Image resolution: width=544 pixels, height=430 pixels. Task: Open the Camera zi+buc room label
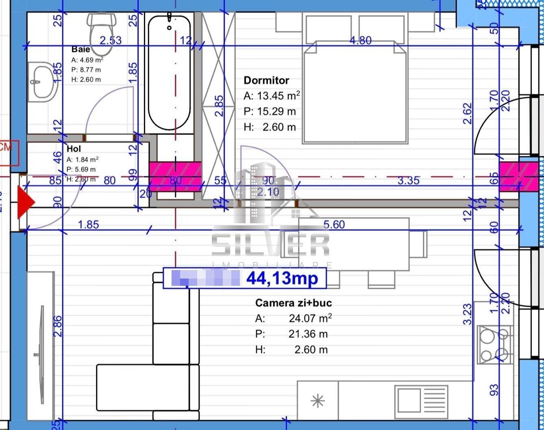click(x=294, y=303)
